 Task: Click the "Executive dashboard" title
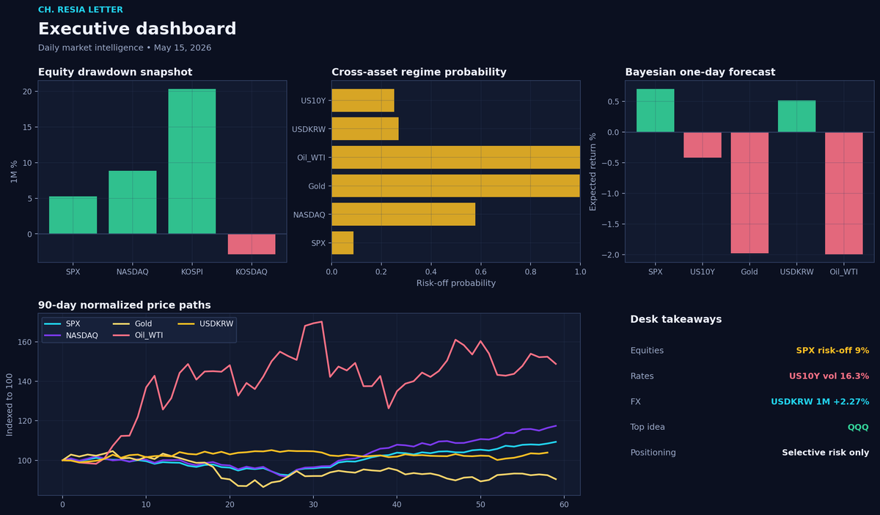pos(137,29)
